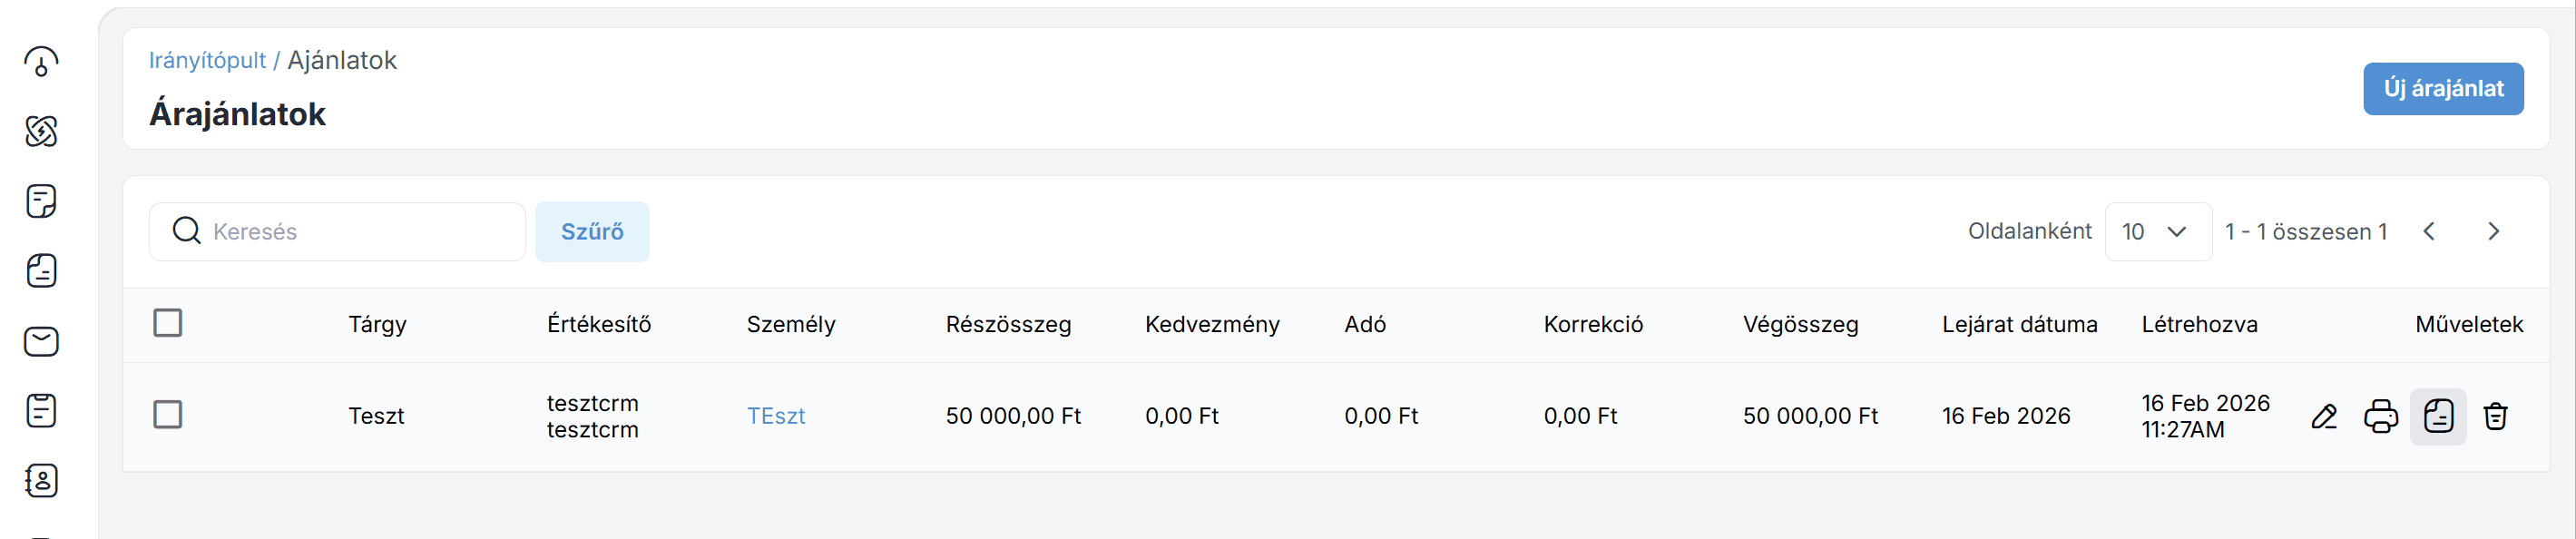Go to next page with right chevron
This screenshot has width=2576, height=539.
pyautogui.click(x=2493, y=232)
